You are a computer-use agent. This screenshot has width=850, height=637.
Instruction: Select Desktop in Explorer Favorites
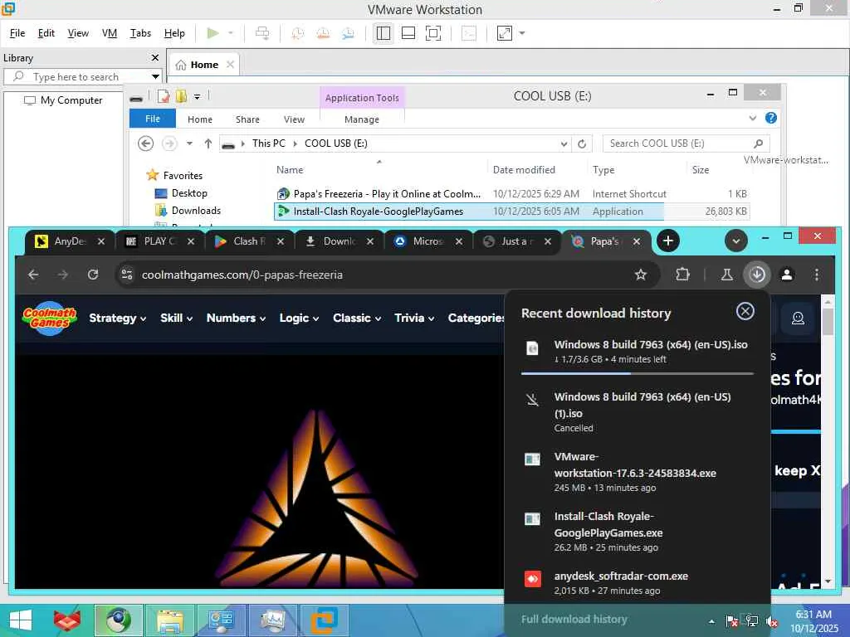[180, 192]
